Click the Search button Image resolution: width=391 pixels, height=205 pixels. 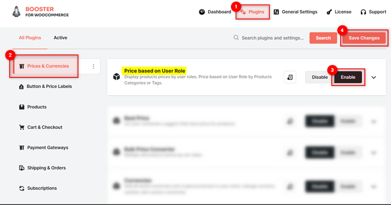point(323,38)
